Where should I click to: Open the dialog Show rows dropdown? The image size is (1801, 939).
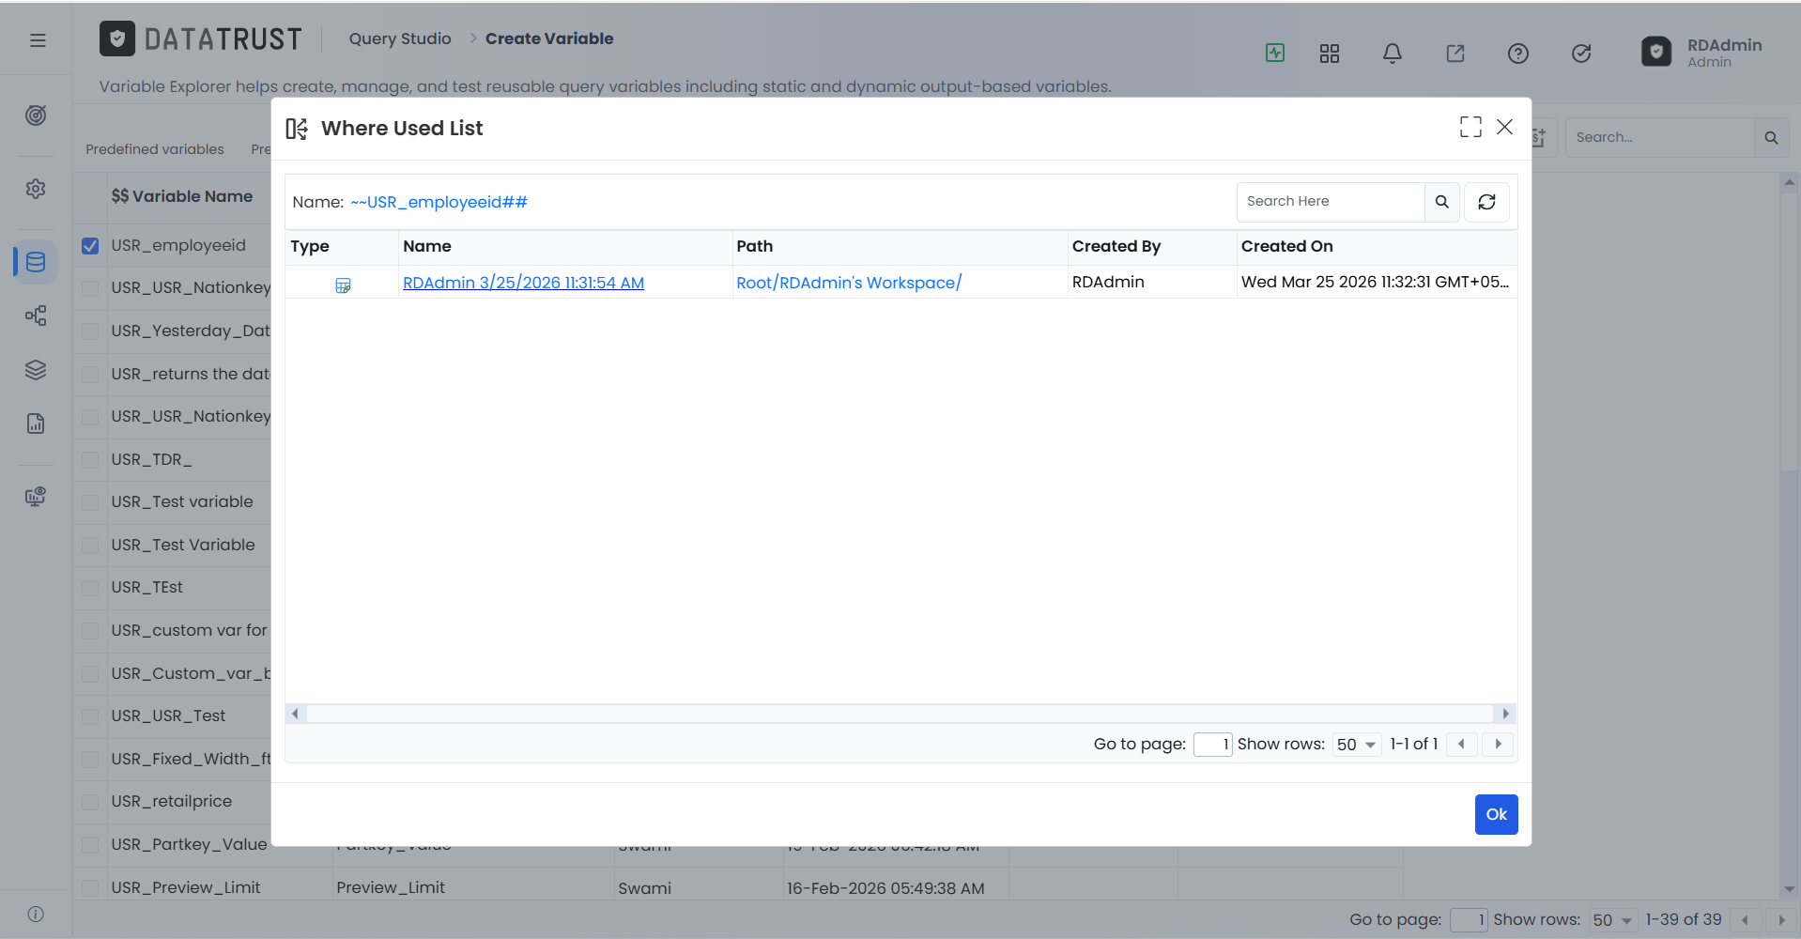click(1357, 745)
